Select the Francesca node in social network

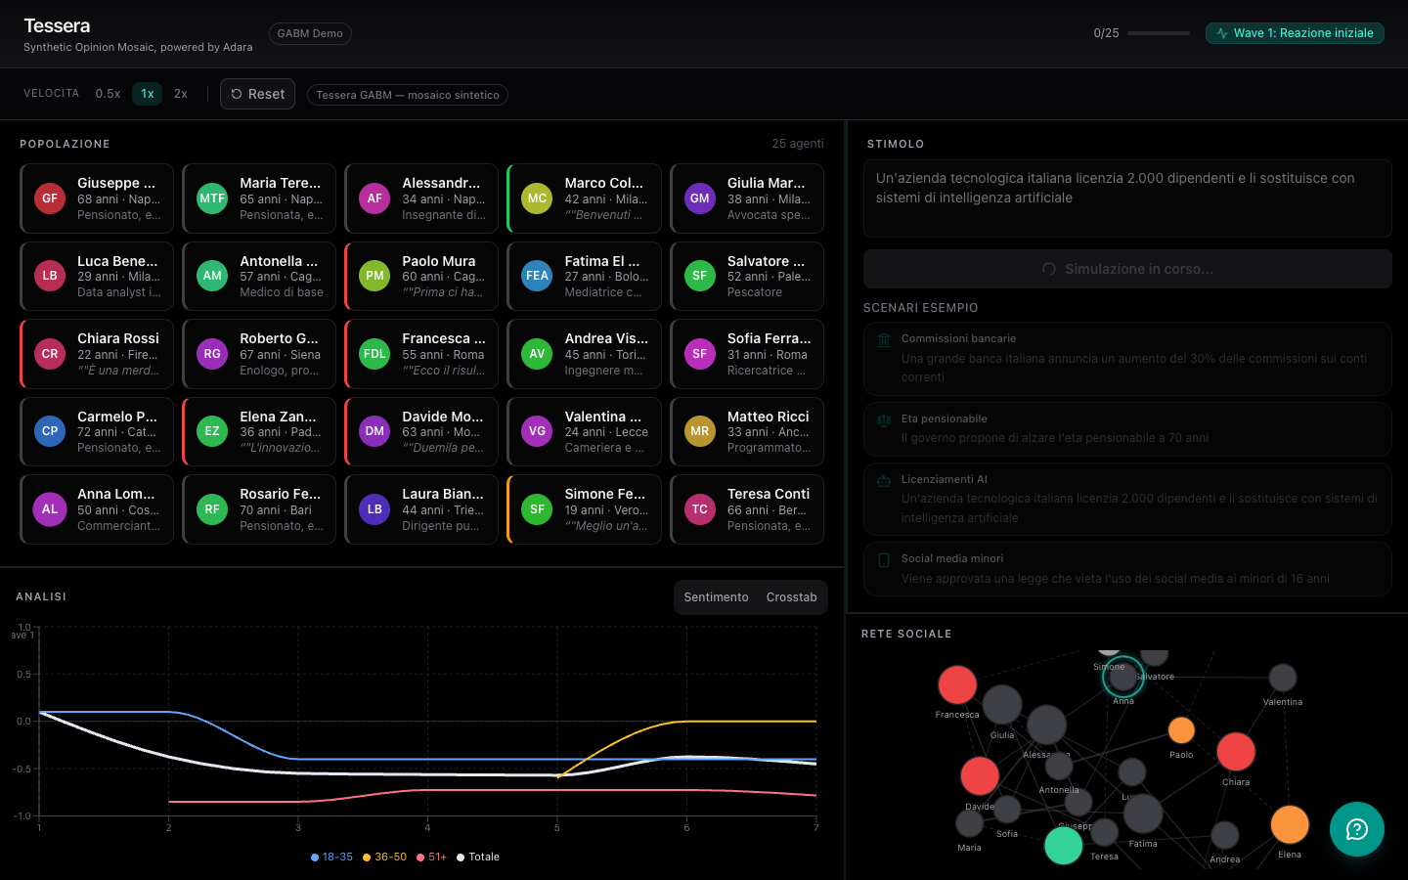click(957, 684)
